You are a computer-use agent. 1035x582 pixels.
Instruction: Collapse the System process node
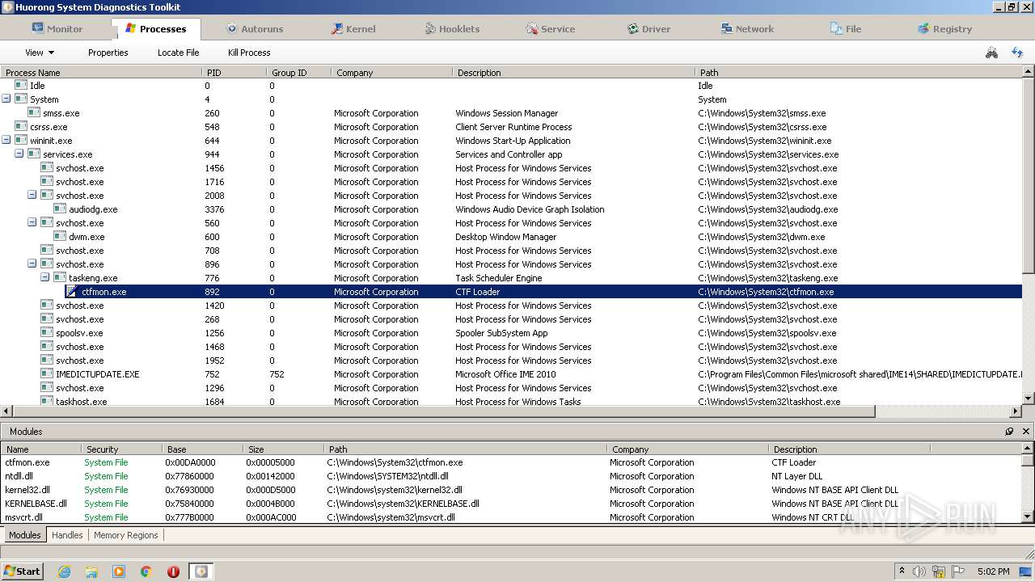click(x=6, y=99)
